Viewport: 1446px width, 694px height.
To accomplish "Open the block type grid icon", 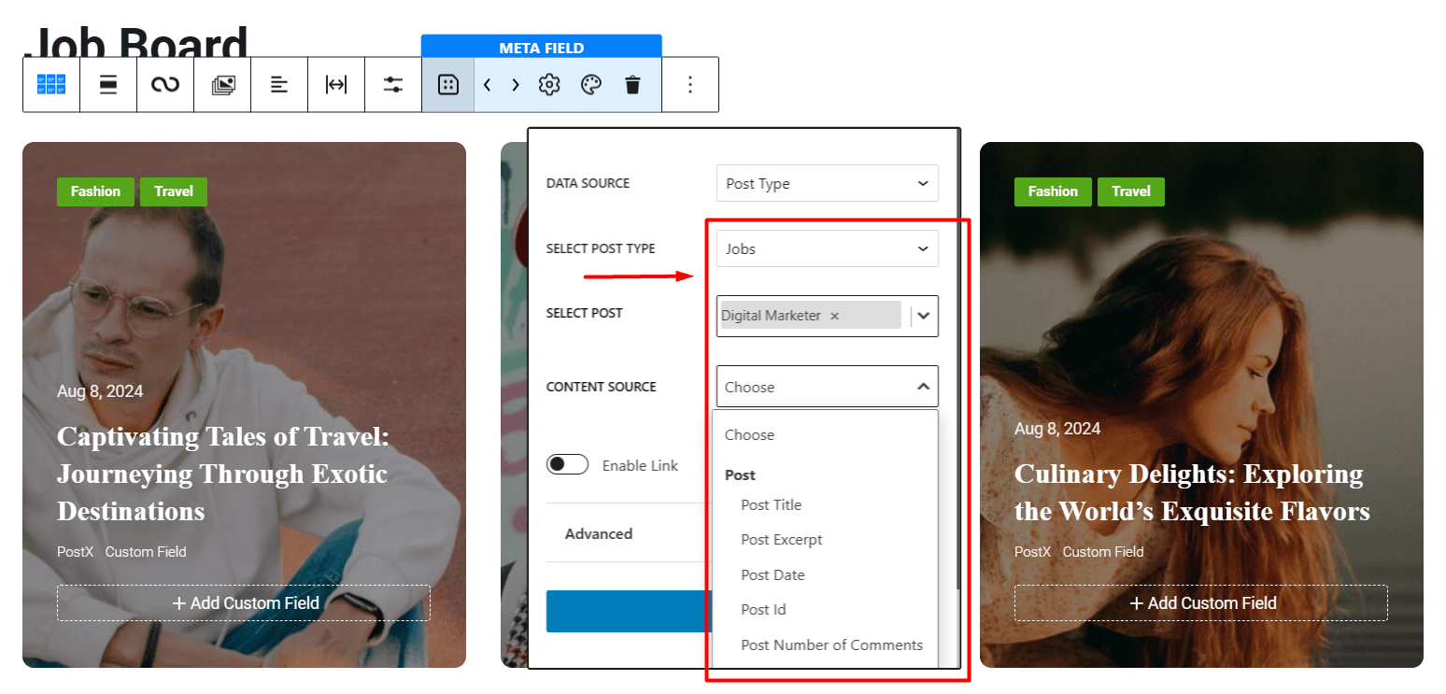I will click(51, 84).
